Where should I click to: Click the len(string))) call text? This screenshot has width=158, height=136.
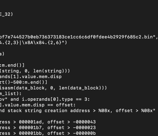tap(52, 71)
